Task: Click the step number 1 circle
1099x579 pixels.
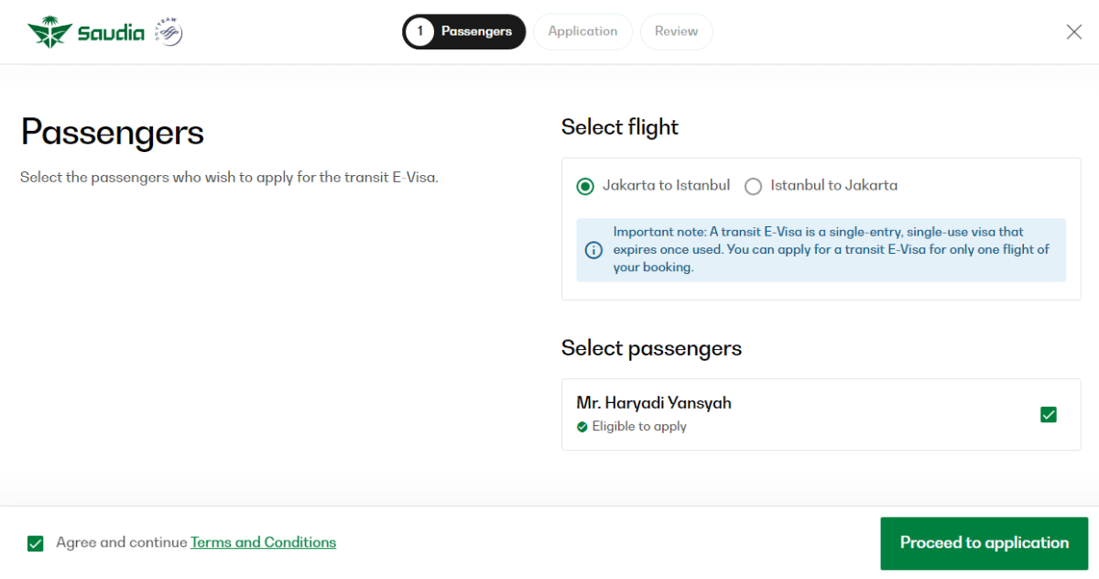Action: [419, 31]
